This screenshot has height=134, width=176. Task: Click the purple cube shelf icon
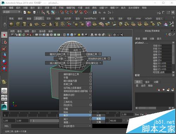tap(88, 24)
